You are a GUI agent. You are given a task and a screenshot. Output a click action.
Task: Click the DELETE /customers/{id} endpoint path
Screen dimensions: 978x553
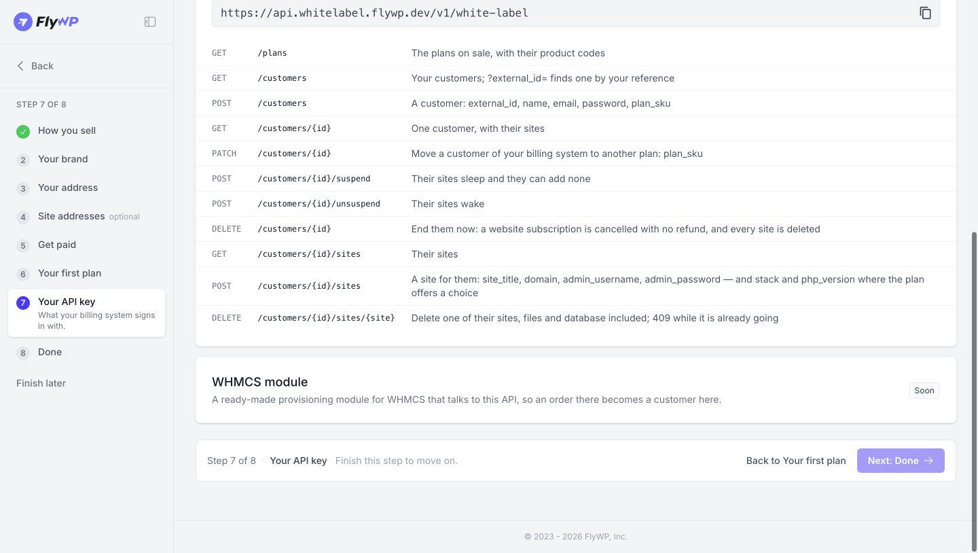(x=294, y=229)
